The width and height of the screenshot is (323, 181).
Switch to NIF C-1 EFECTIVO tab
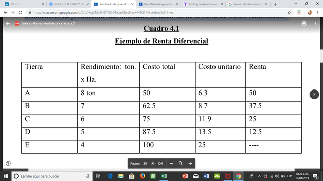69,4
